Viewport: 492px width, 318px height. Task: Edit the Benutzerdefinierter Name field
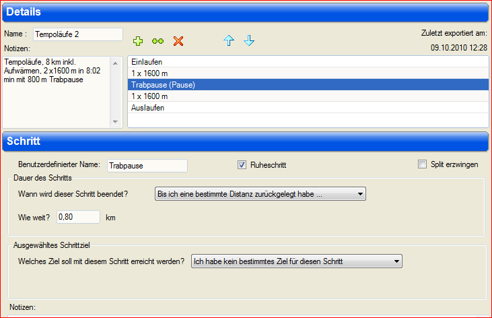[x=147, y=165]
